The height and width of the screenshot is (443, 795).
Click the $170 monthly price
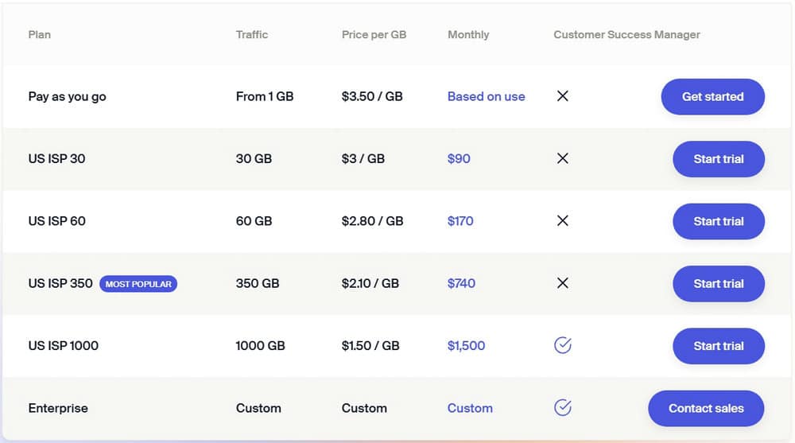point(460,221)
